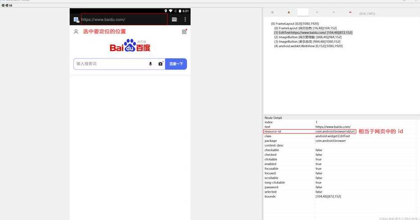
Task: Select EditText https://www.baidu.com/ tree node
Action: click(x=313, y=33)
